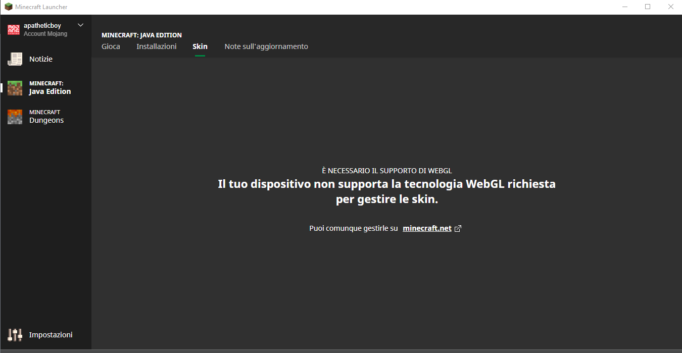This screenshot has height=353, width=682.
Task: Switch to the Gioca tab
Action: click(111, 46)
